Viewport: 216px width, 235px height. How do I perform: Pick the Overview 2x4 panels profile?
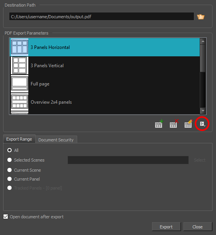(x=105, y=102)
